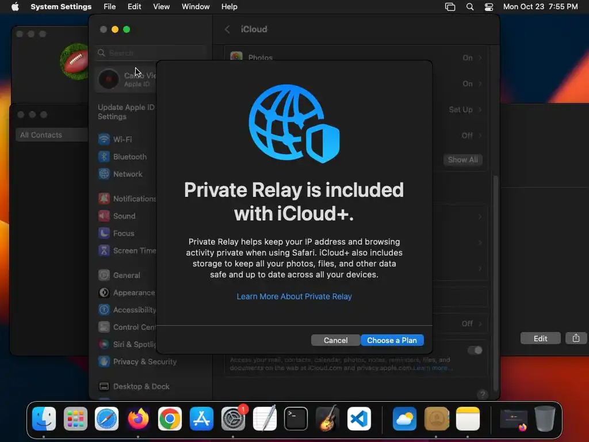The height and width of the screenshot is (442, 589).
Task: Open the File menu
Action: (110, 7)
